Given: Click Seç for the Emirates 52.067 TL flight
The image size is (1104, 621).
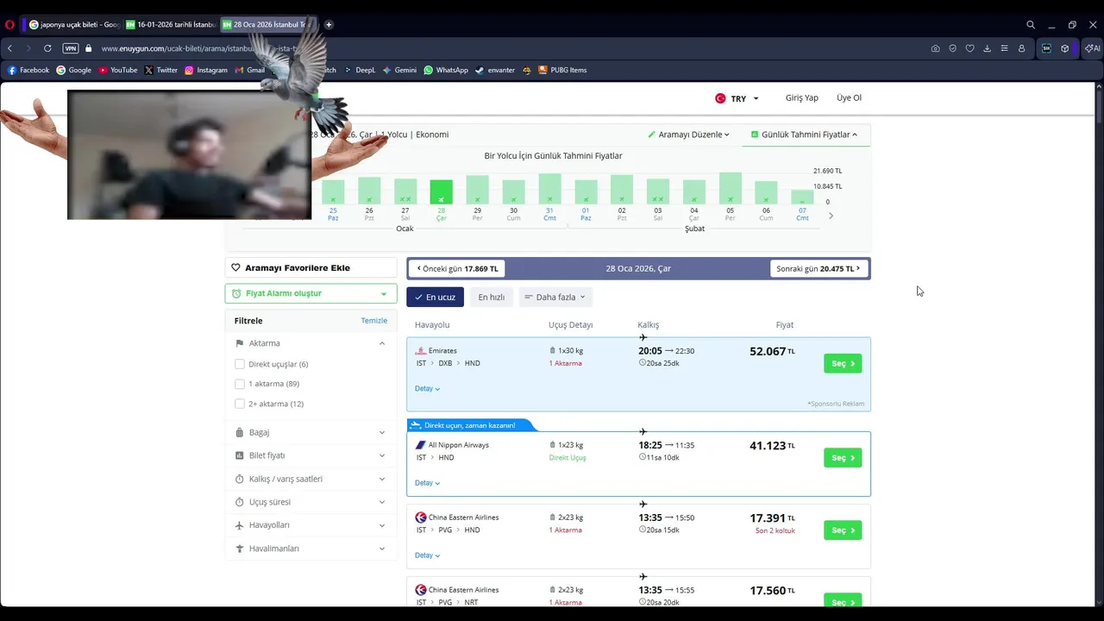Looking at the screenshot, I should click(843, 364).
